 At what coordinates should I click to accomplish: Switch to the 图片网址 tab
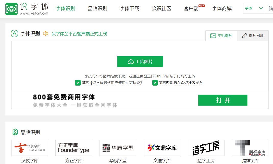[x=253, y=36]
